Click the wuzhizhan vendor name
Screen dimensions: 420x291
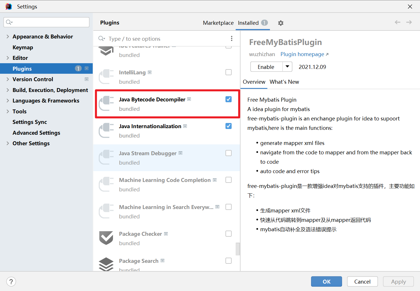(262, 54)
